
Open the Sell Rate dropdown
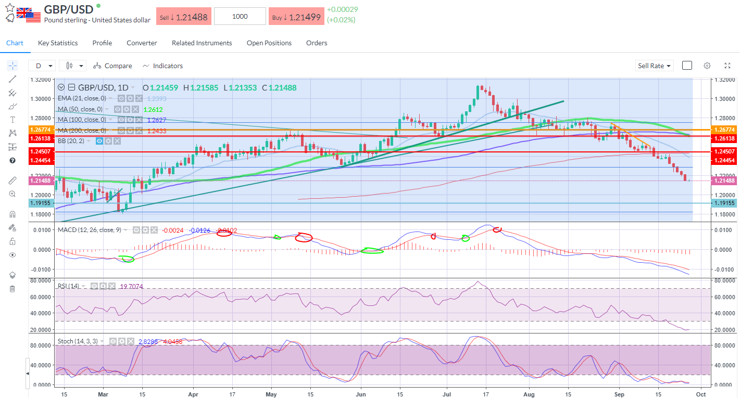655,66
